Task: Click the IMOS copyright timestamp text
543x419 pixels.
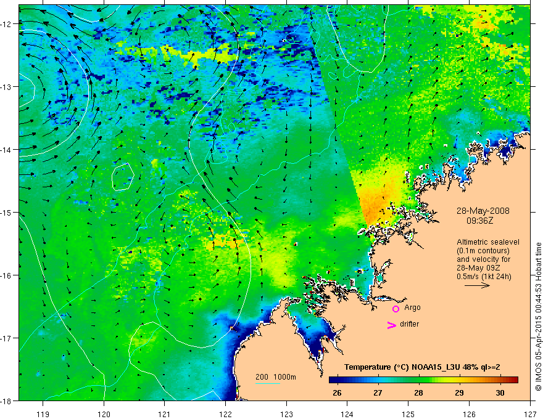Action: pos(538,317)
